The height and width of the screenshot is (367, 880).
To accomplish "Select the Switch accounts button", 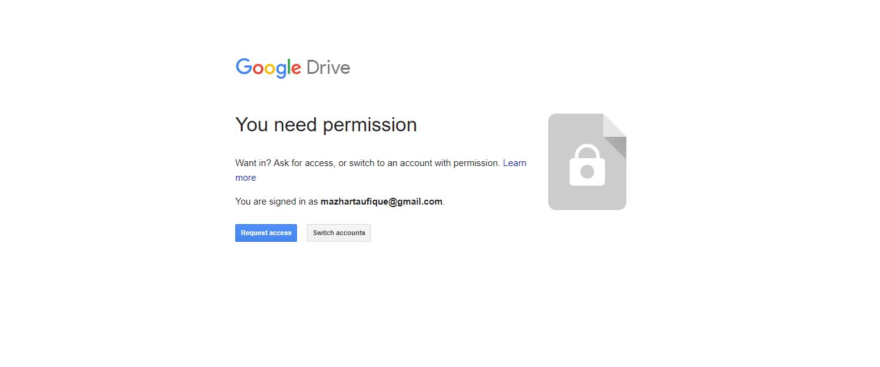I will tap(339, 233).
